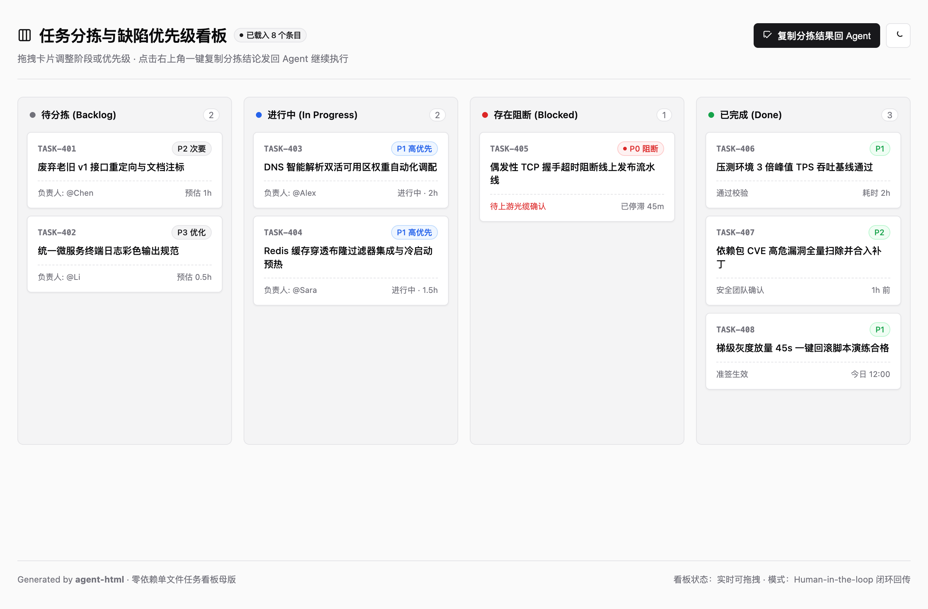Viewport: 928px width, 609px height.
Task: Click 今日 12:00 on TASK-408
Action: [x=870, y=374]
